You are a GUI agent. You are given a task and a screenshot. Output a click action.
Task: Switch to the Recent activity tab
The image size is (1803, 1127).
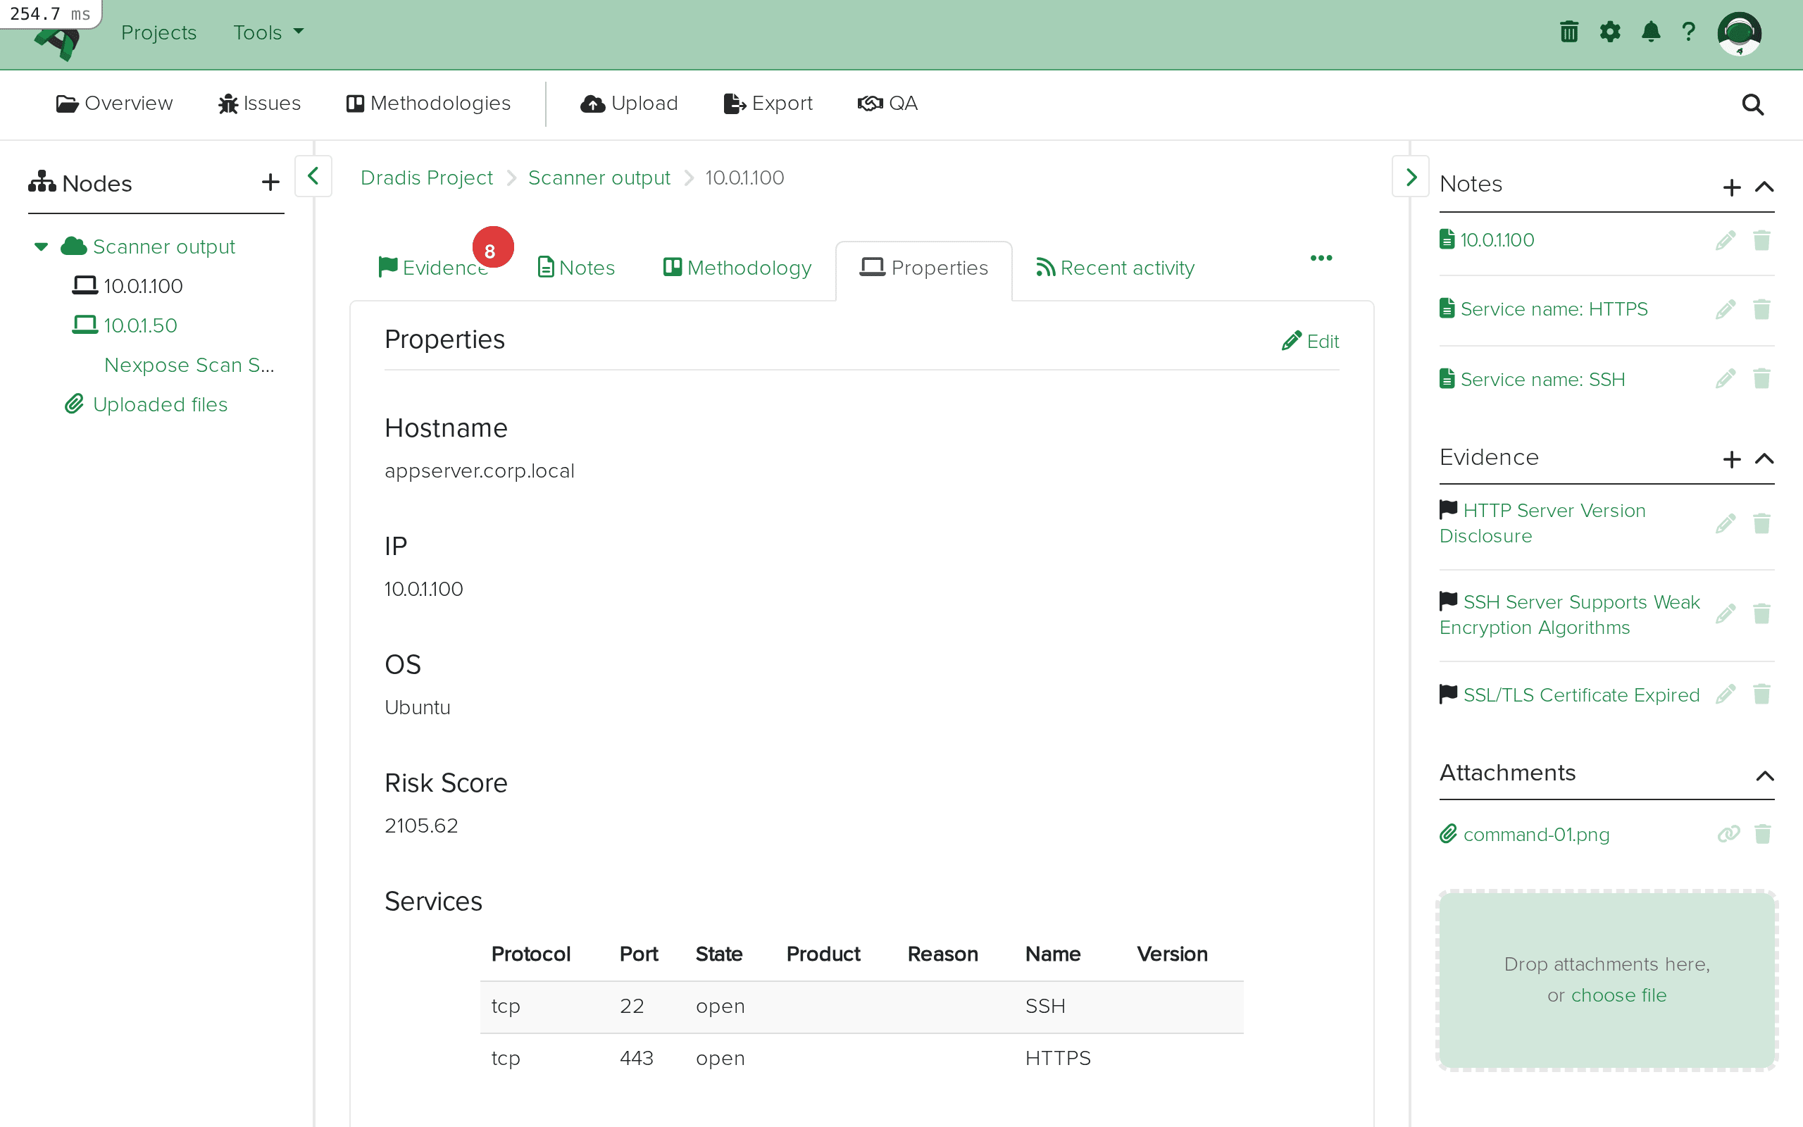click(1113, 268)
